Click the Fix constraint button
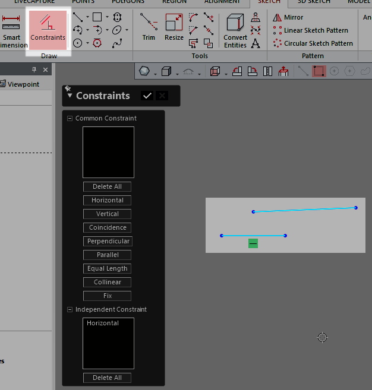This screenshot has width=372, height=390. point(107,296)
